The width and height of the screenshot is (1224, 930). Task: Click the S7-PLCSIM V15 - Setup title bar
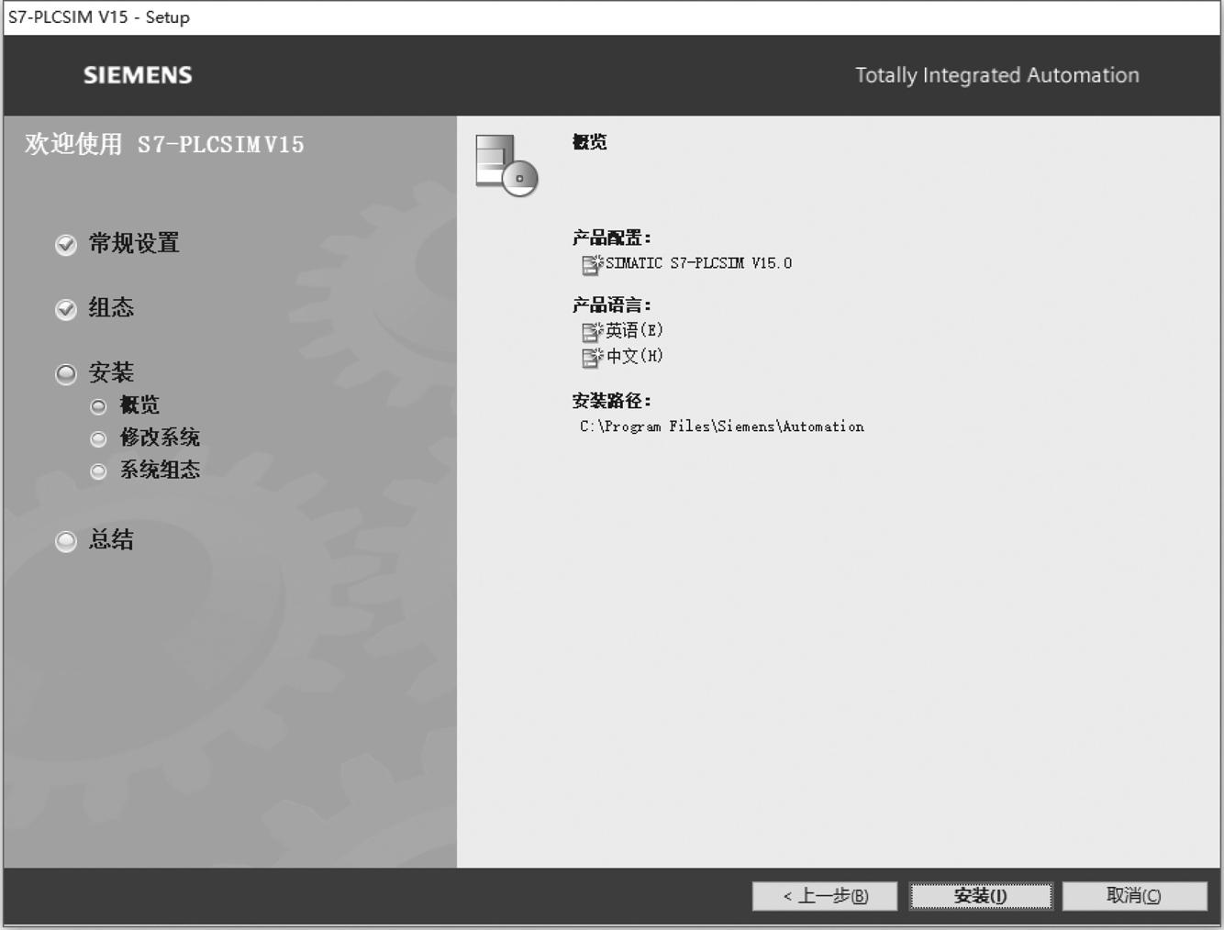coord(612,17)
